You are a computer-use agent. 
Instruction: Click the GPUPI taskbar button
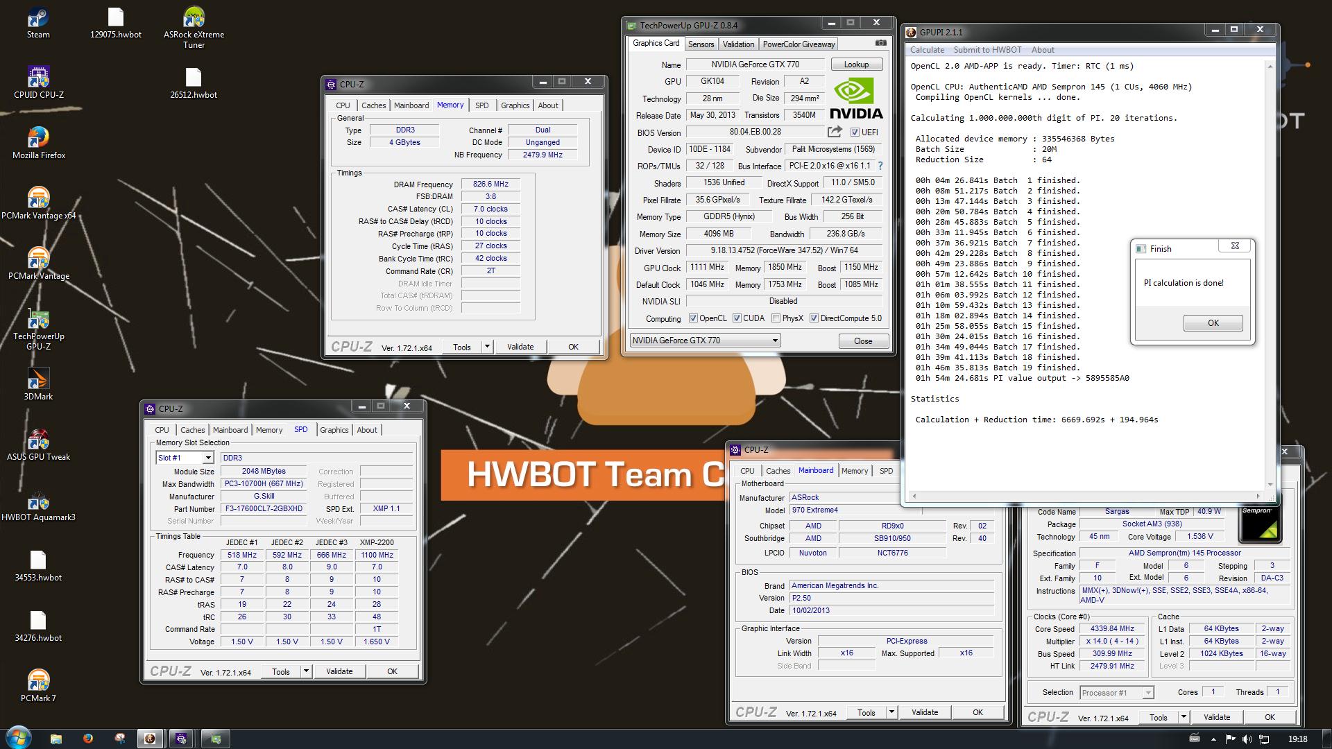click(x=149, y=739)
